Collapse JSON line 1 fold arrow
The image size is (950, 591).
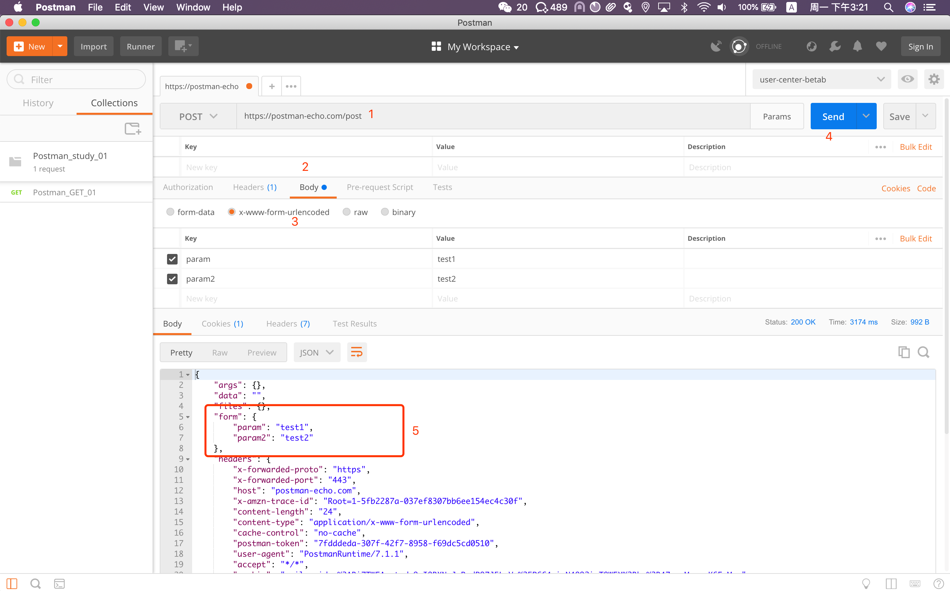[188, 375]
